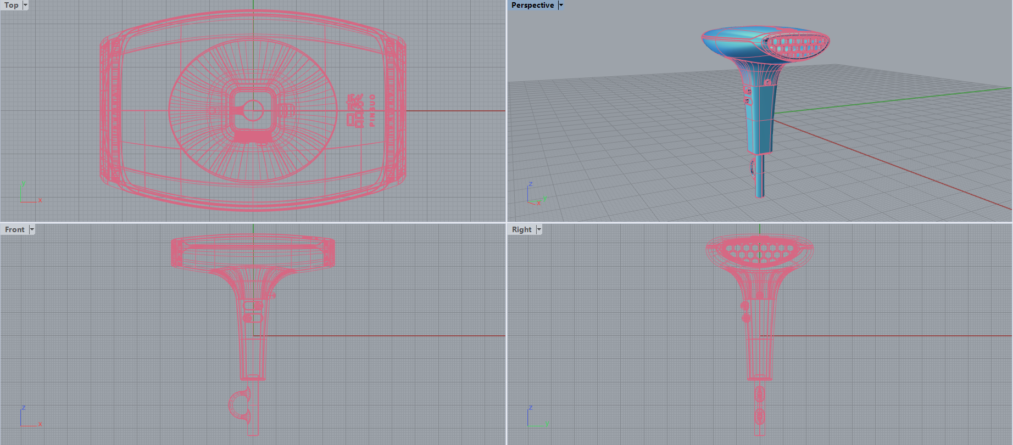Select the vent grille on shaded head in Perspective
Viewport: 1013px width, 445px height.
click(x=795, y=45)
